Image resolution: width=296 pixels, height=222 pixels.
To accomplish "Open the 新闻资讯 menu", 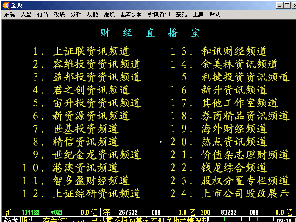I will pyautogui.click(x=159, y=14).
